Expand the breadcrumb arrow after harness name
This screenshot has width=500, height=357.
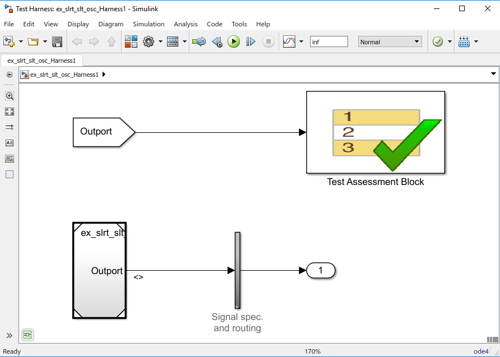pos(104,75)
